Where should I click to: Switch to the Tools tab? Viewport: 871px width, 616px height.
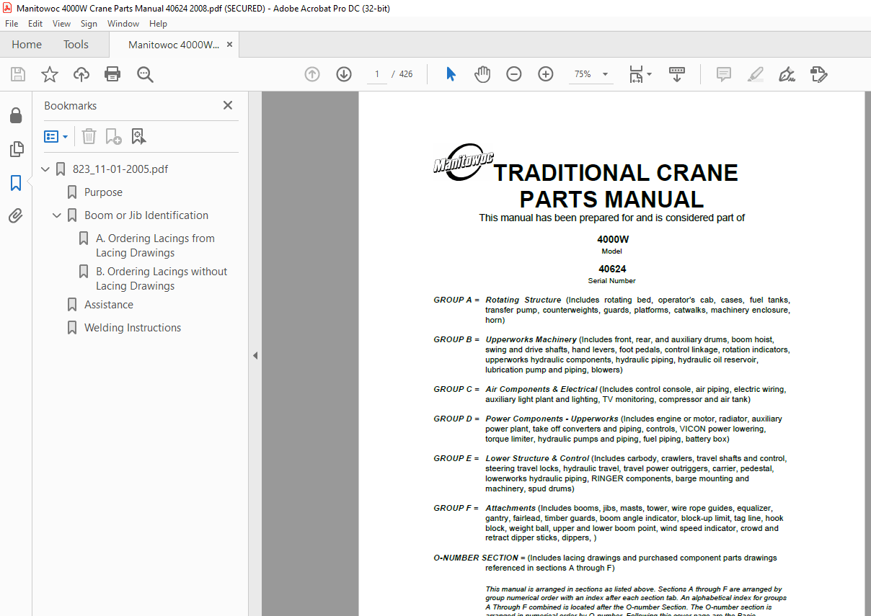76,44
